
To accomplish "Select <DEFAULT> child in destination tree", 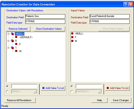I will [26, 37].
